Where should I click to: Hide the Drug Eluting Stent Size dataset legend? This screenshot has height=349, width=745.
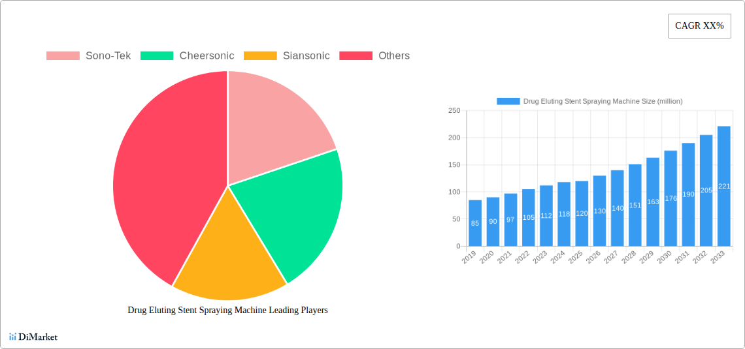[589, 101]
